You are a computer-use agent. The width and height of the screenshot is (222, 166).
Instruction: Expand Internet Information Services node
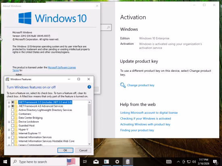click(9, 137)
